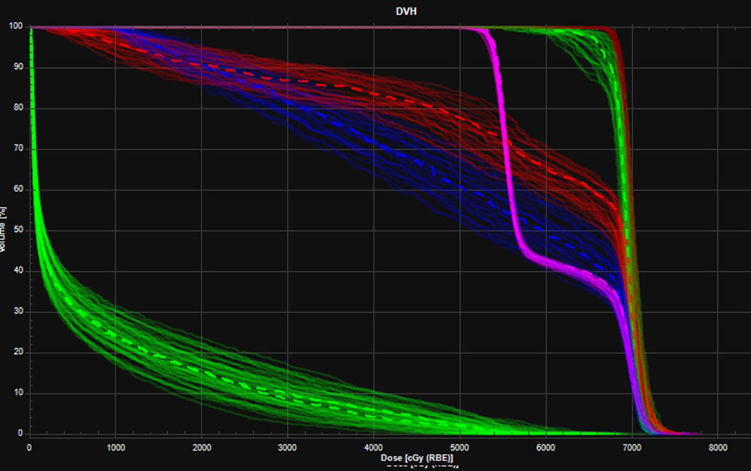751x471 pixels.
Task: Click the 90 volume axis tick label
Action: tap(18, 67)
